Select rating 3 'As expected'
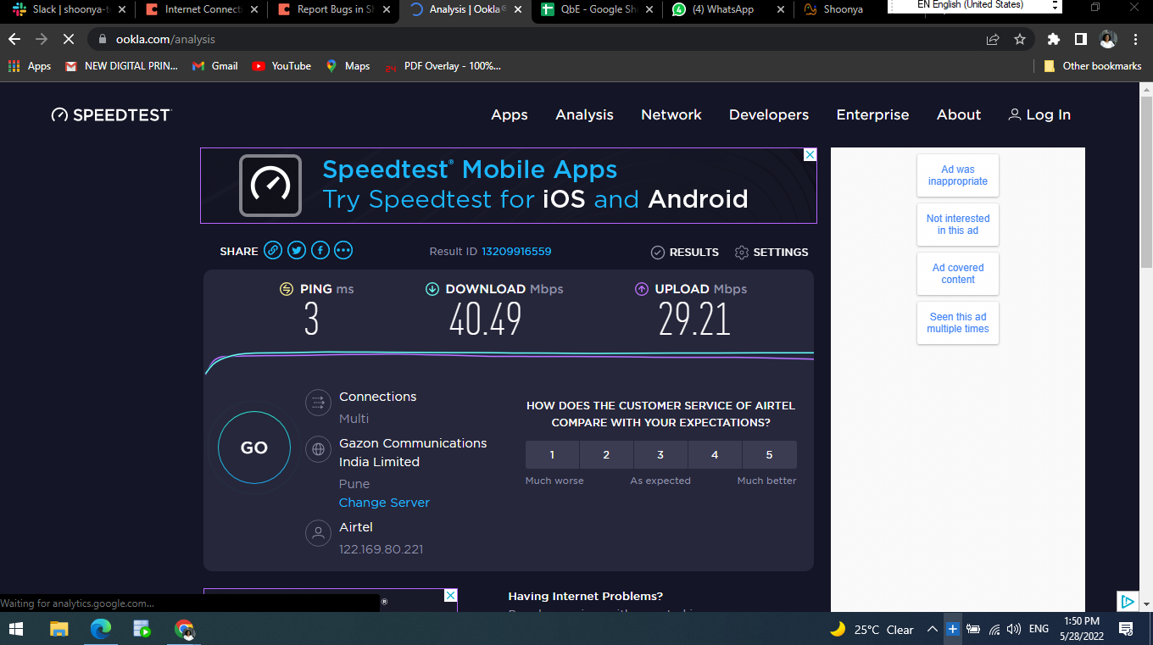This screenshot has height=645, width=1153. tap(660, 454)
